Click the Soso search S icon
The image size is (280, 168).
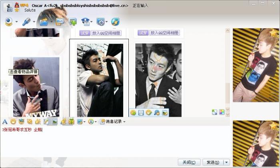pos(91,122)
